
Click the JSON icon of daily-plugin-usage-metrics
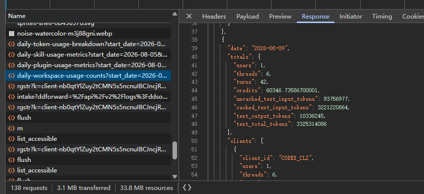pyautogui.click(x=12, y=65)
